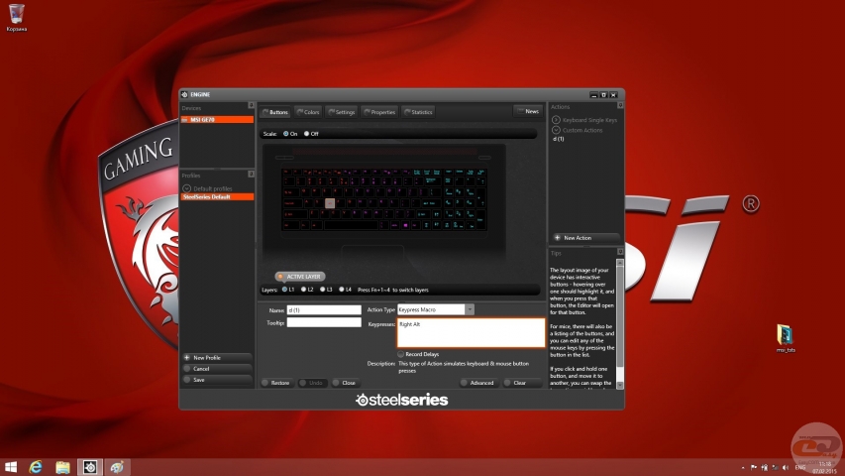Open the Statistics tab
The image size is (845, 476).
tap(418, 112)
